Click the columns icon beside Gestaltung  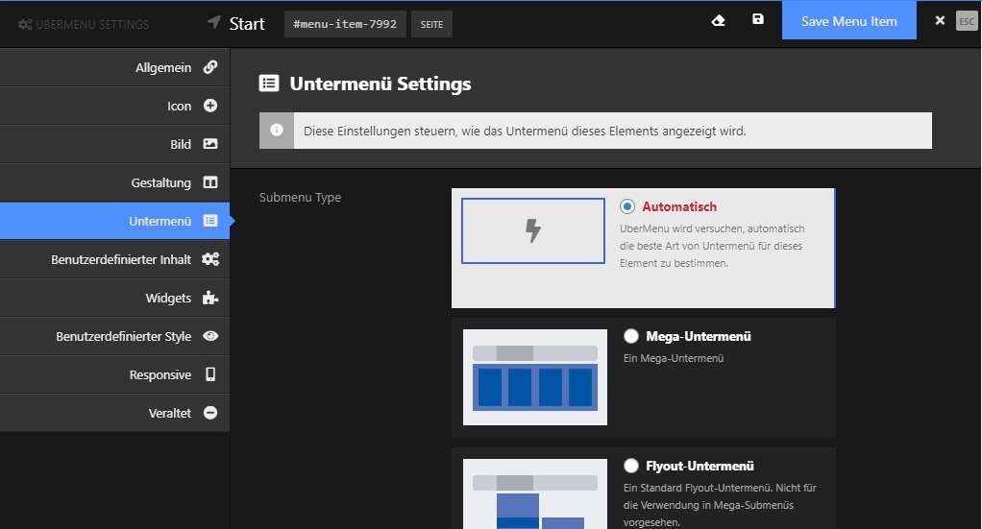210,182
